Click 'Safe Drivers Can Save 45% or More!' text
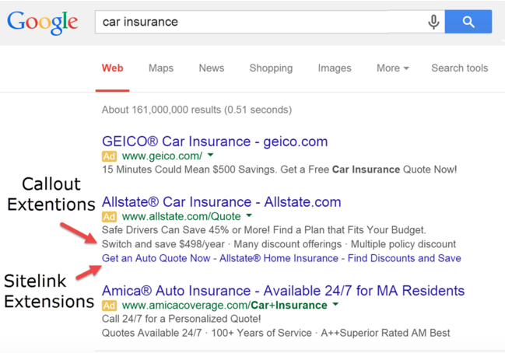Screen dimensions: 505x353 click(186, 230)
